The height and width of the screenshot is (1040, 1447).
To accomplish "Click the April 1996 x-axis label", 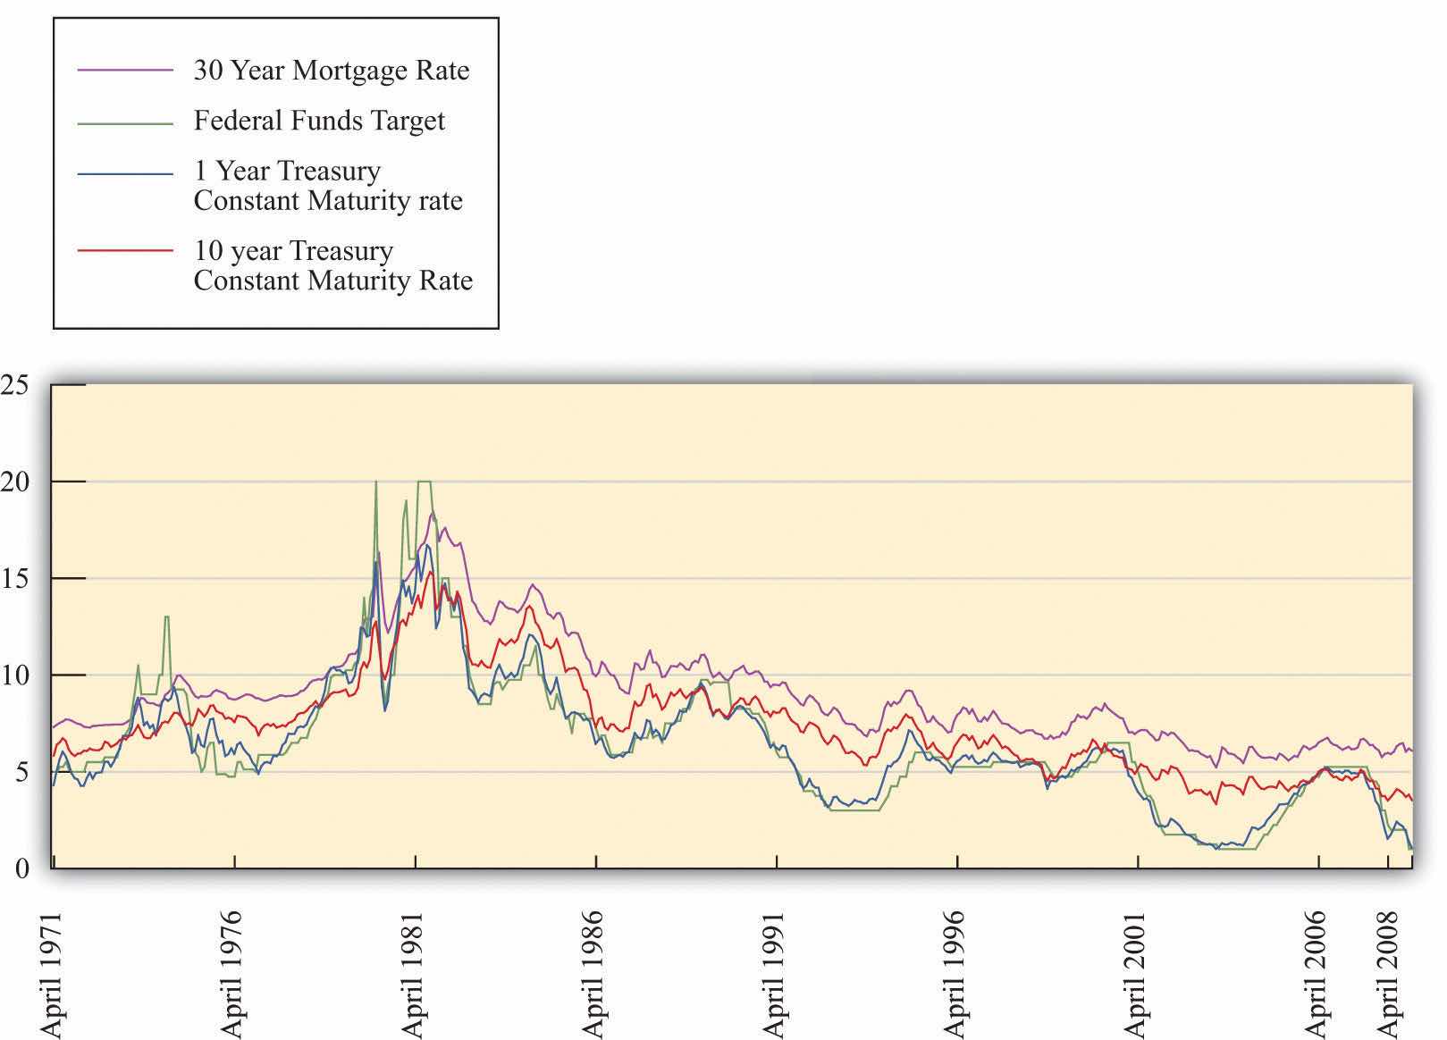I will click(956, 974).
